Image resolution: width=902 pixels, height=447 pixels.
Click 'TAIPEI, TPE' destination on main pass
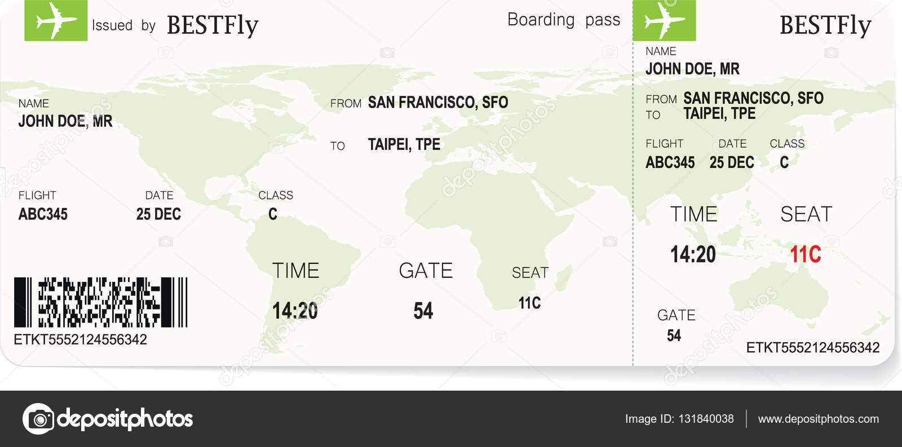pyautogui.click(x=404, y=144)
